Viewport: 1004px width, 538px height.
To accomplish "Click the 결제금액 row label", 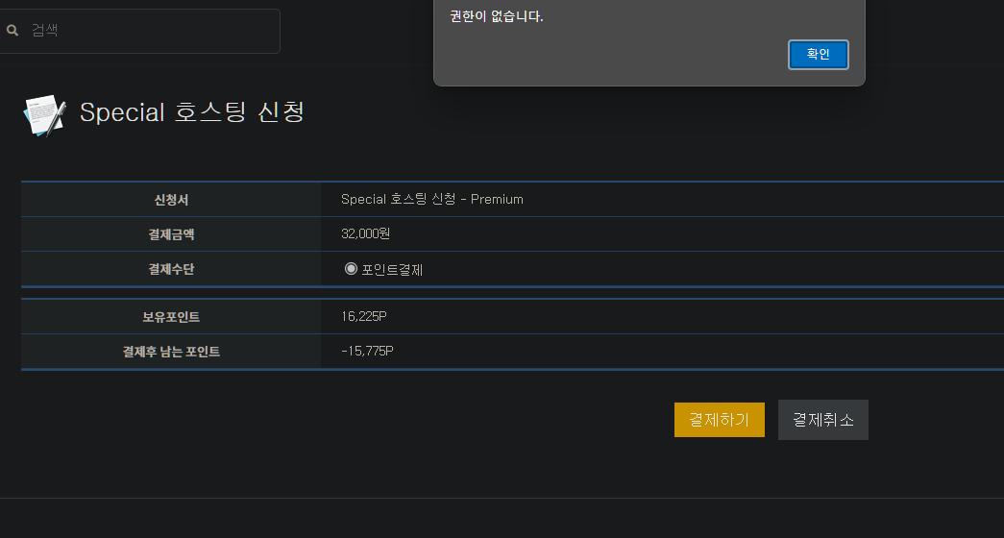I will coord(171,234).
